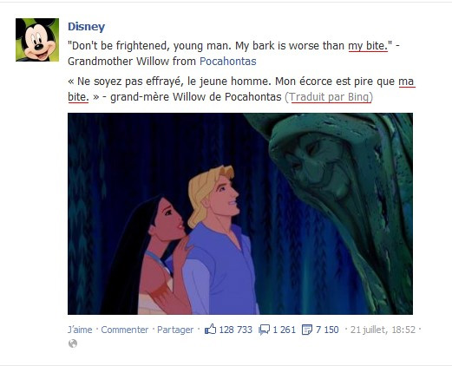Image resolution: width=452 pixels, height=366 pixels.
Task: Click the thumbs-up likes icon
Action: click(210, 330)
